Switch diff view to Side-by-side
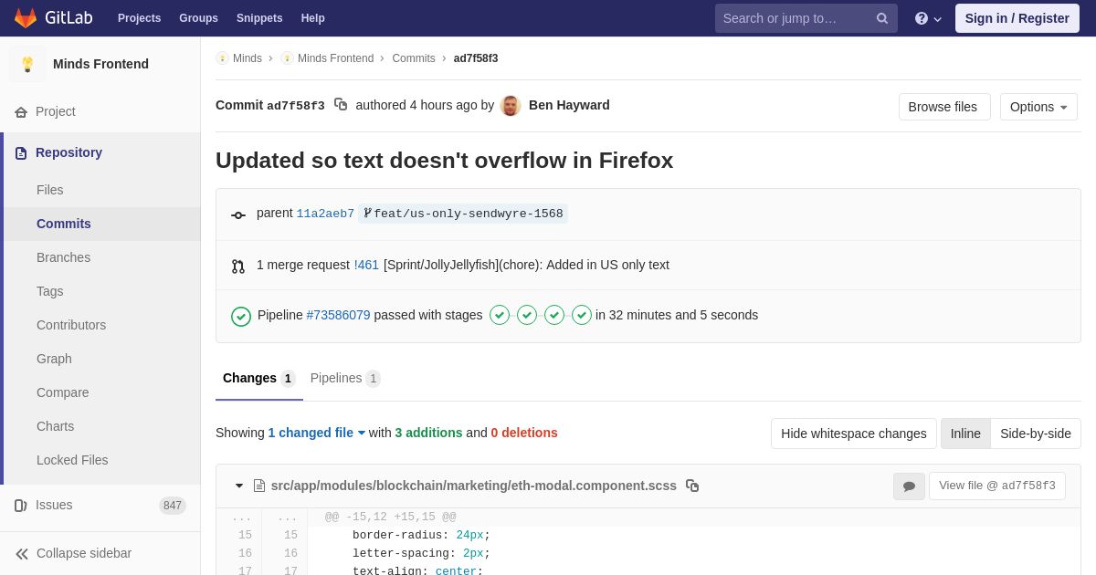 (1035, 434)
